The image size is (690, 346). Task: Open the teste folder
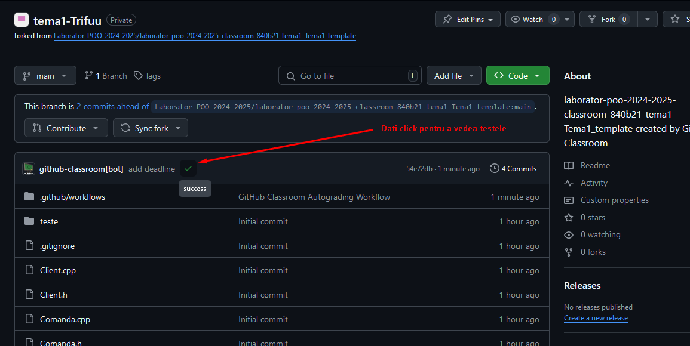coord(49,221)
